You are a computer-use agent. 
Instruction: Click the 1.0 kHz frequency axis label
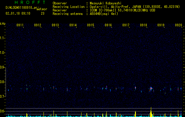(3, 53)
